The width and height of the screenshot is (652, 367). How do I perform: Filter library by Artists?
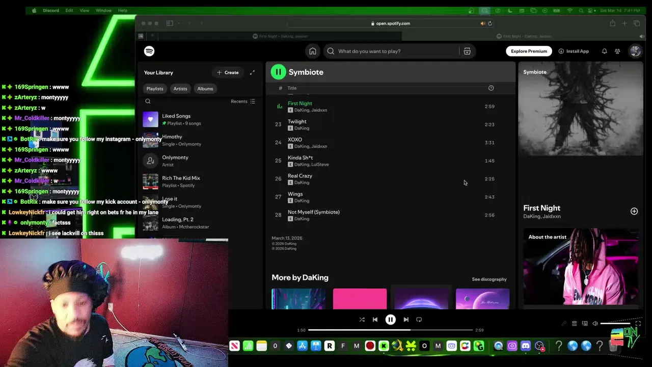click(180, 89)
